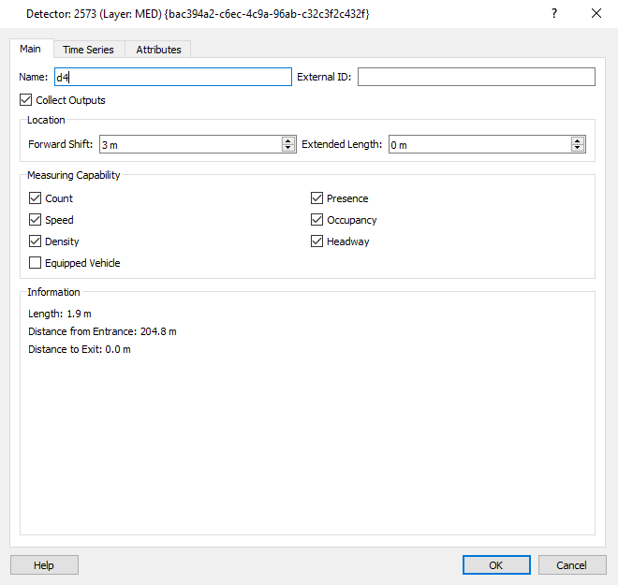Click the 'Extended Length:' label
This screenshot has width=618, height=585.
point(342,144)
